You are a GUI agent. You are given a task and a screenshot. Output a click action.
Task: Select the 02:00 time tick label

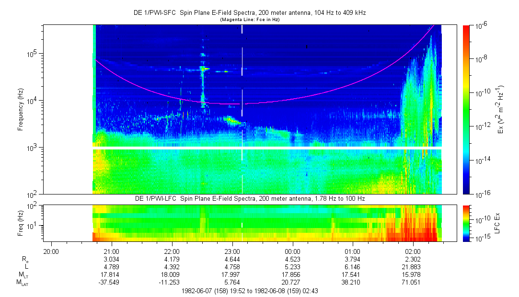point(413,251)
